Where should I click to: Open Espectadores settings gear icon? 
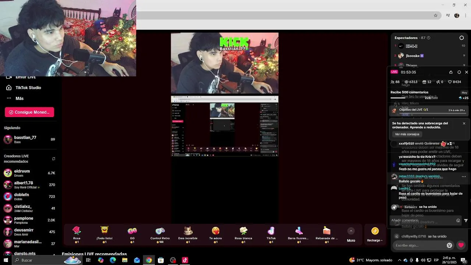461,38
